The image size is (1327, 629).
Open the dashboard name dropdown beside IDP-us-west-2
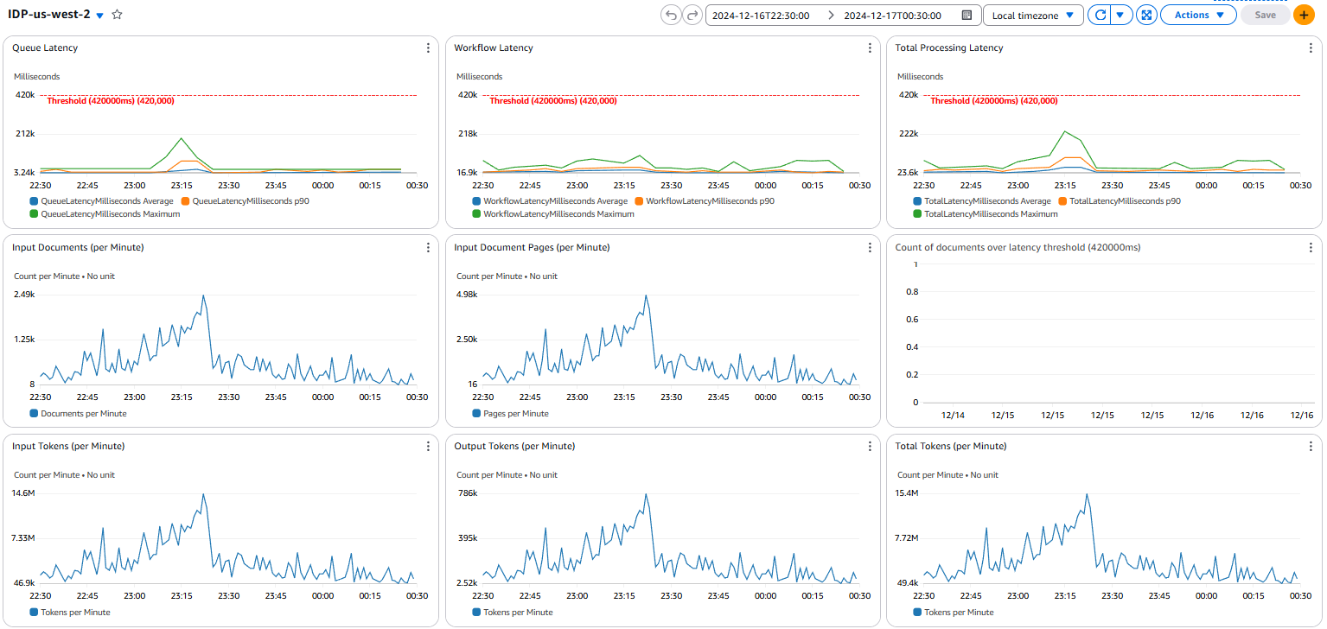98,15
